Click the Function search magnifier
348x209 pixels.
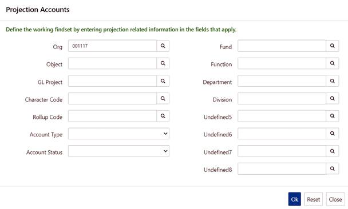pyautogui.click(x=332, y=63)
